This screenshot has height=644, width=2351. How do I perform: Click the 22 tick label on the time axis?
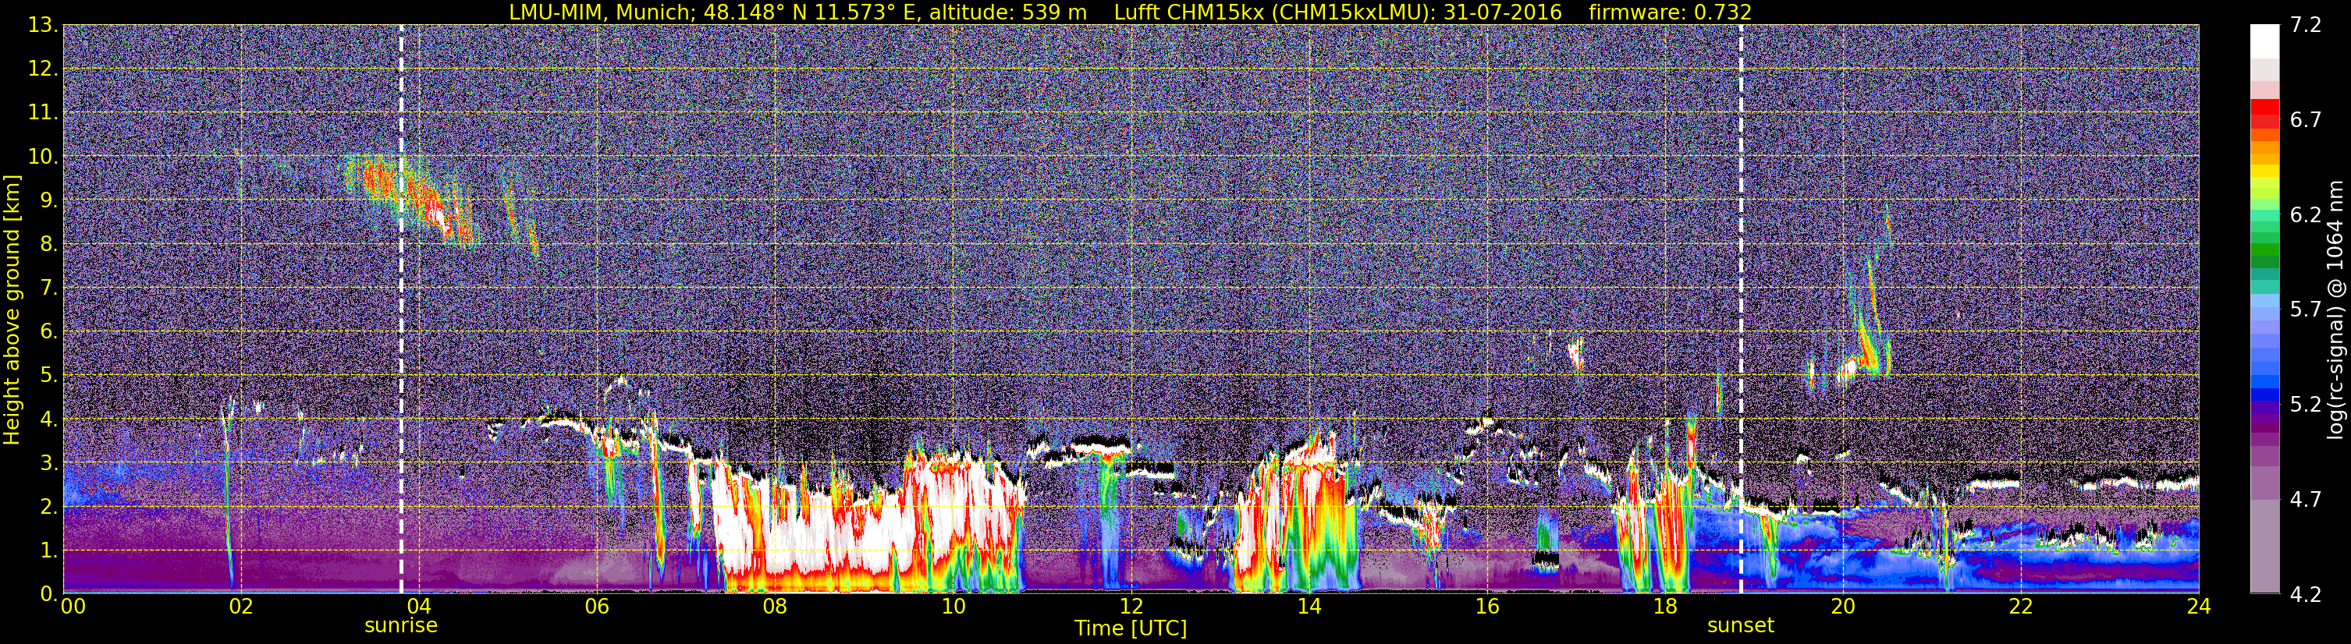2021,607
